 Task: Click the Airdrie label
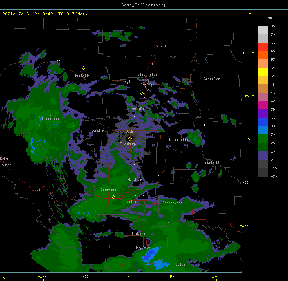coord(135,179)
